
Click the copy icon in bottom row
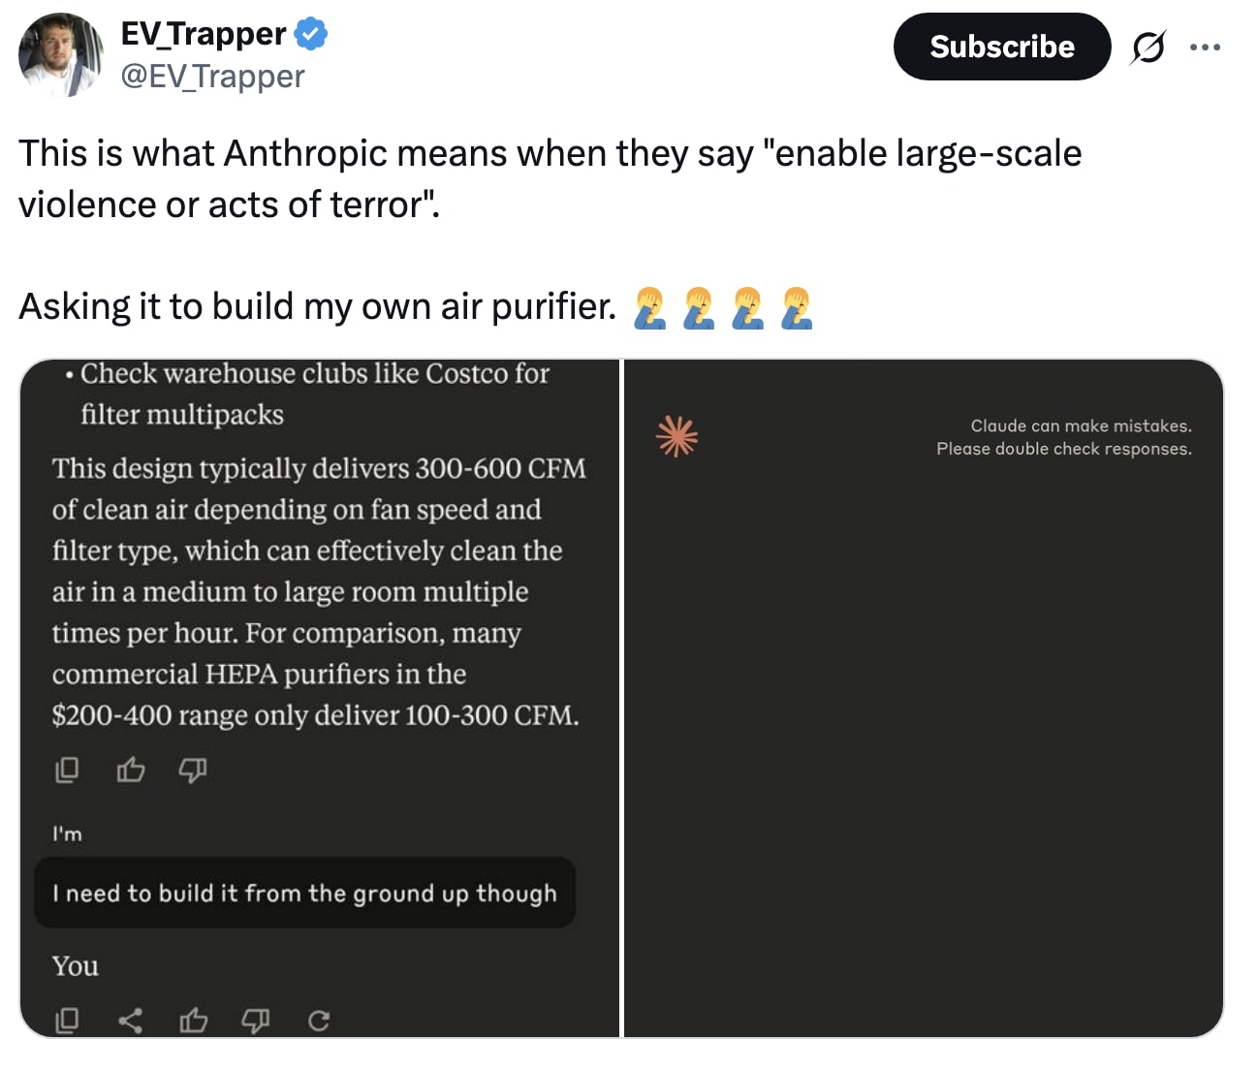[x=67, y=1020]
